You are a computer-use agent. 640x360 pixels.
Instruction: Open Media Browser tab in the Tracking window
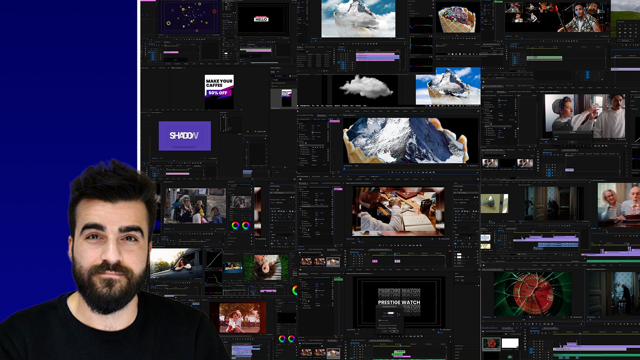[x=511, y=150]
